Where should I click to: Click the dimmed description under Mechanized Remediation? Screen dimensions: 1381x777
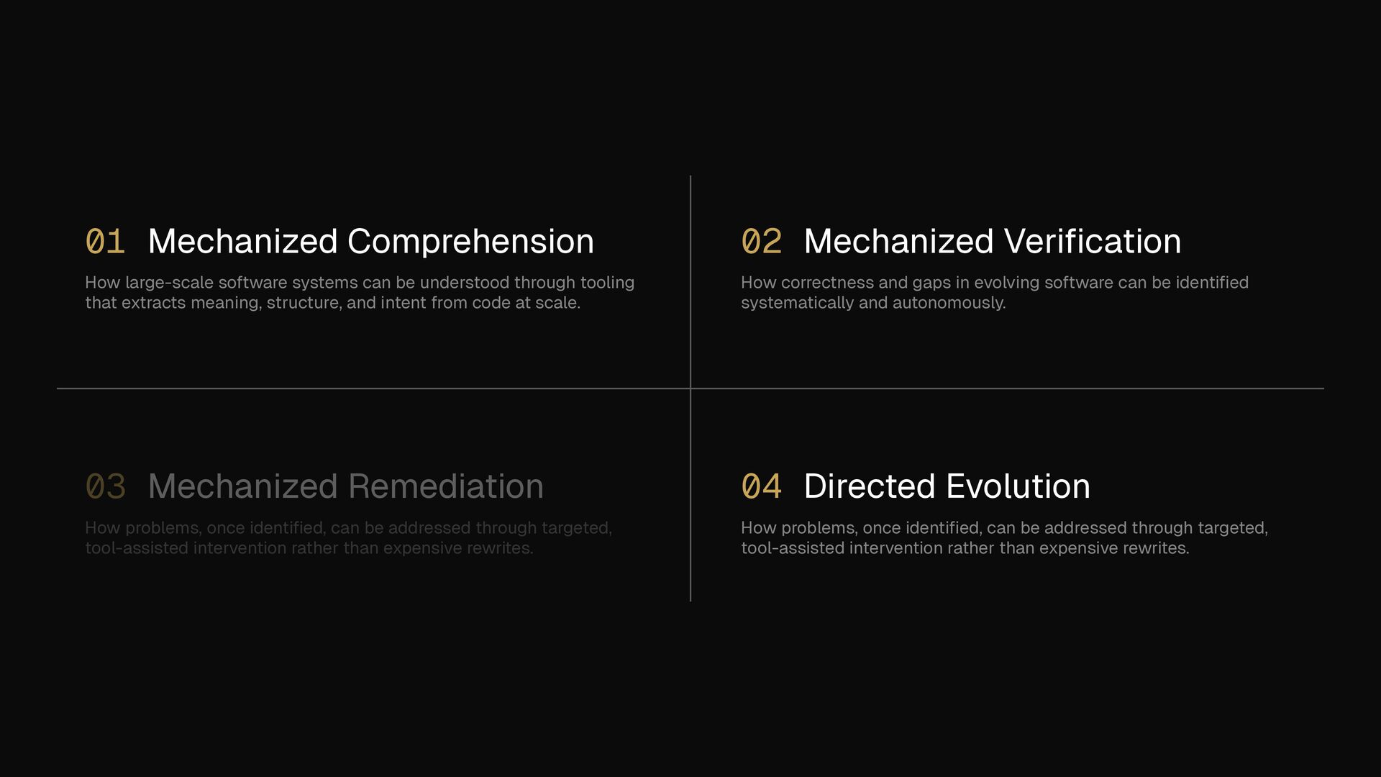point(348,538)
